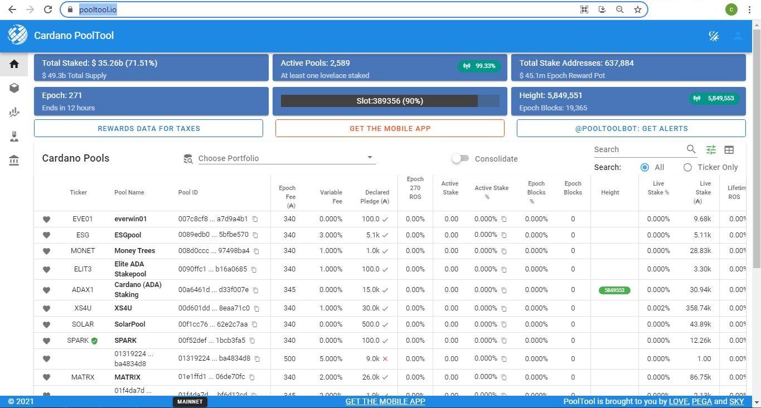Sort by the Pool Name column header
This screenshot has width=761, height=408.
(x=129, y=192)
